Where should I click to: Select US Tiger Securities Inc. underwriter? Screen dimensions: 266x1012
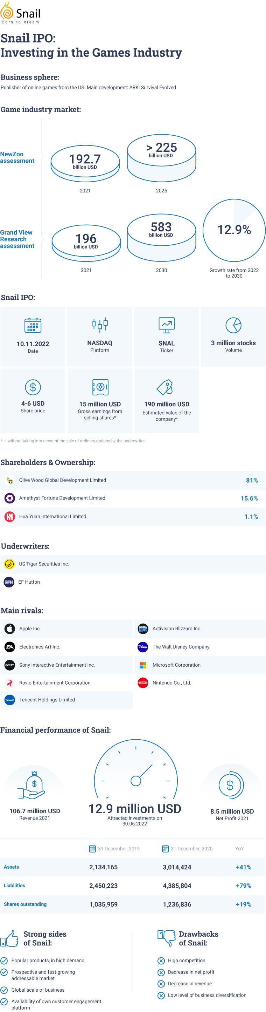point(133,564)
